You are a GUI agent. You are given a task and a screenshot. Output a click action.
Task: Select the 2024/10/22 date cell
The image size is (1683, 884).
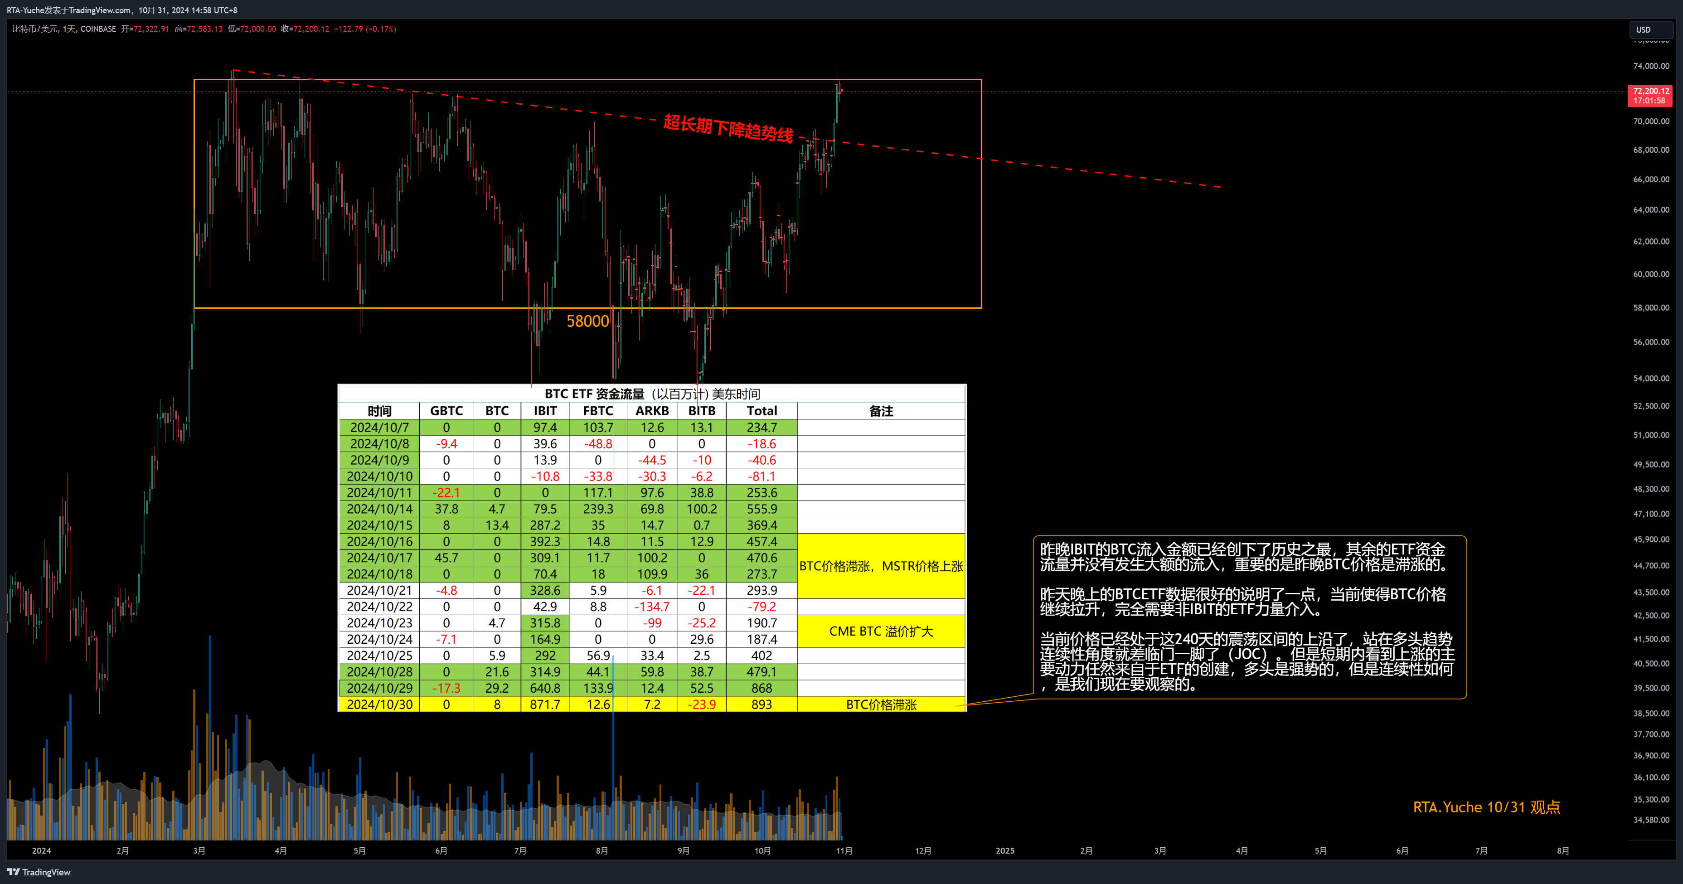click(x=379, y=607)
